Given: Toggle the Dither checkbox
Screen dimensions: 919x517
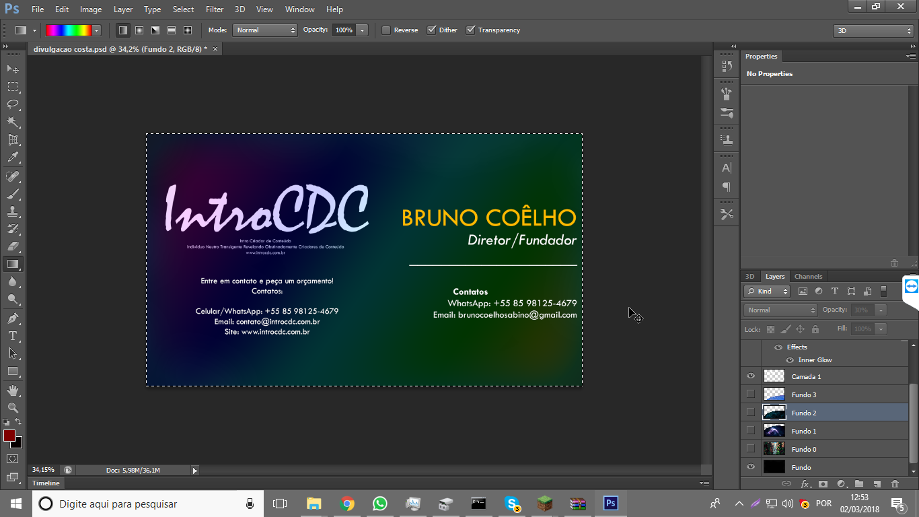Looking at the screenshot, I should coord(431,30).
